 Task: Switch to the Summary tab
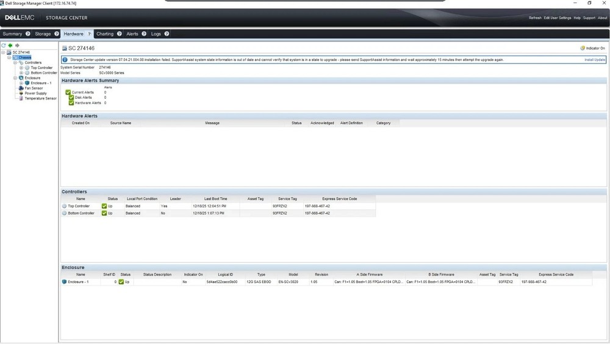click(x=12, y=34)
